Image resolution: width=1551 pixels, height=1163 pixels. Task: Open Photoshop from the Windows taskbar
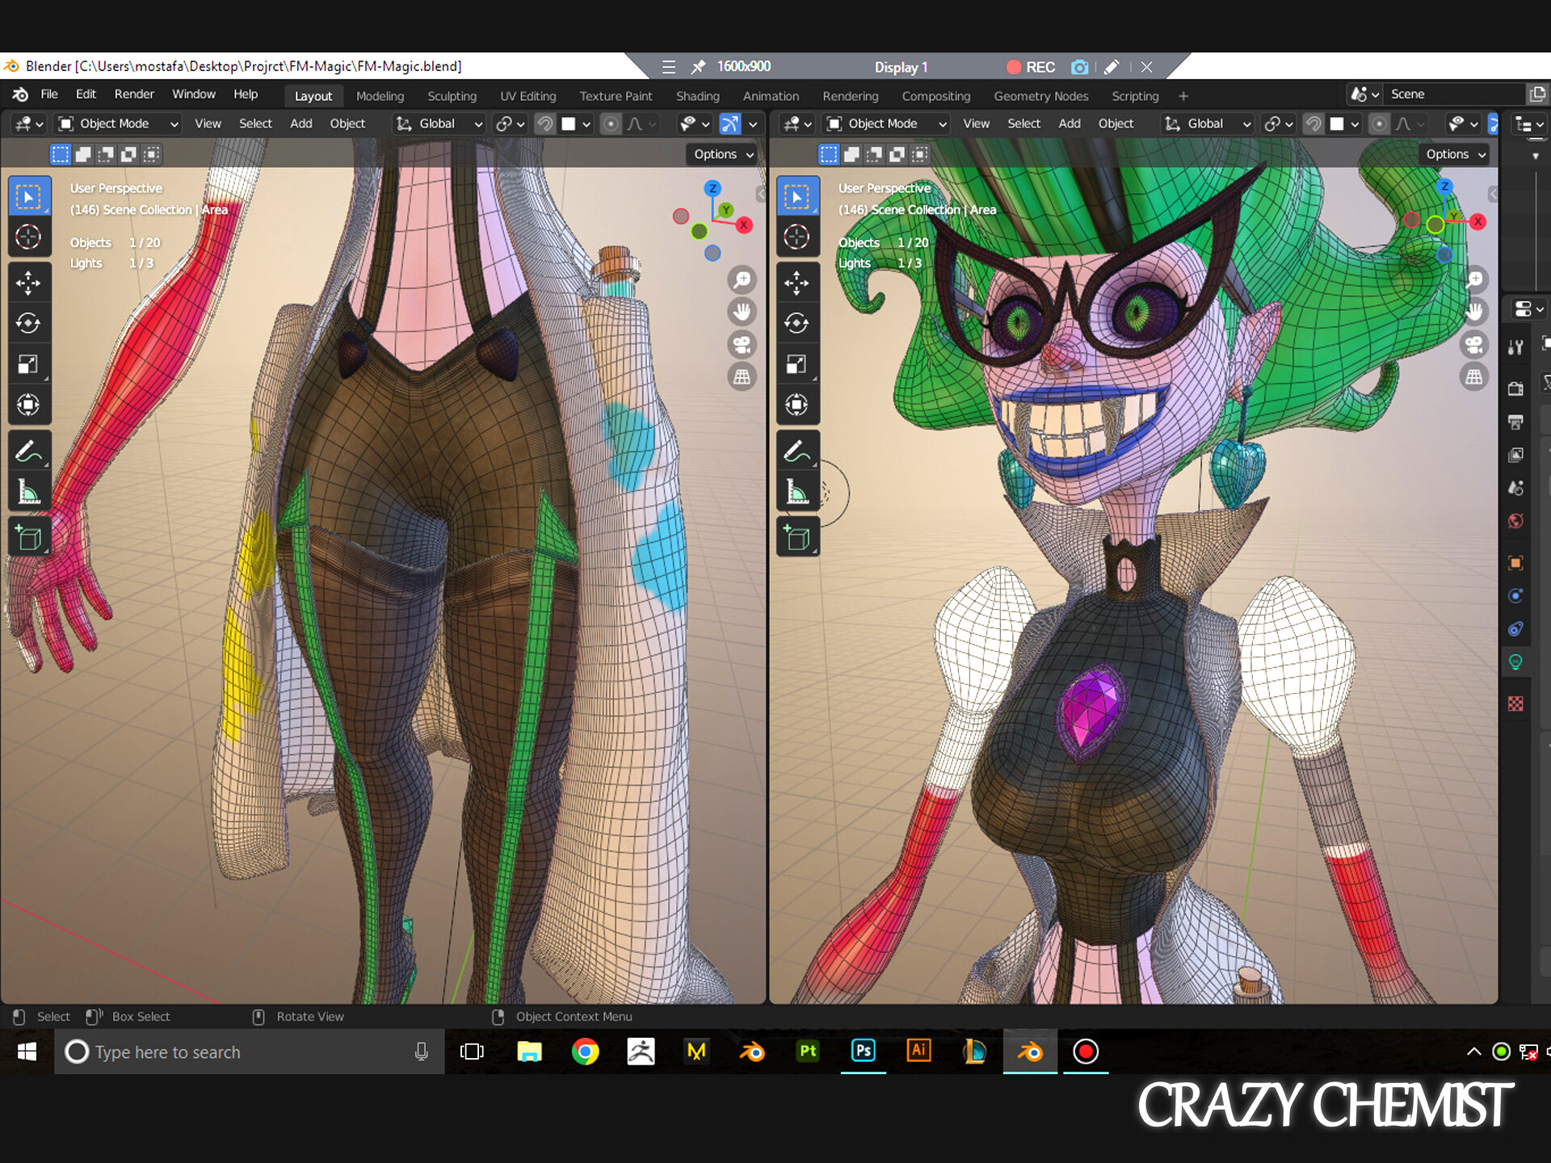[863, 1052]
